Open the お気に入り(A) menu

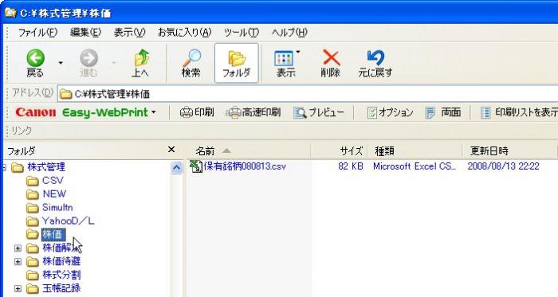point(185,33)
